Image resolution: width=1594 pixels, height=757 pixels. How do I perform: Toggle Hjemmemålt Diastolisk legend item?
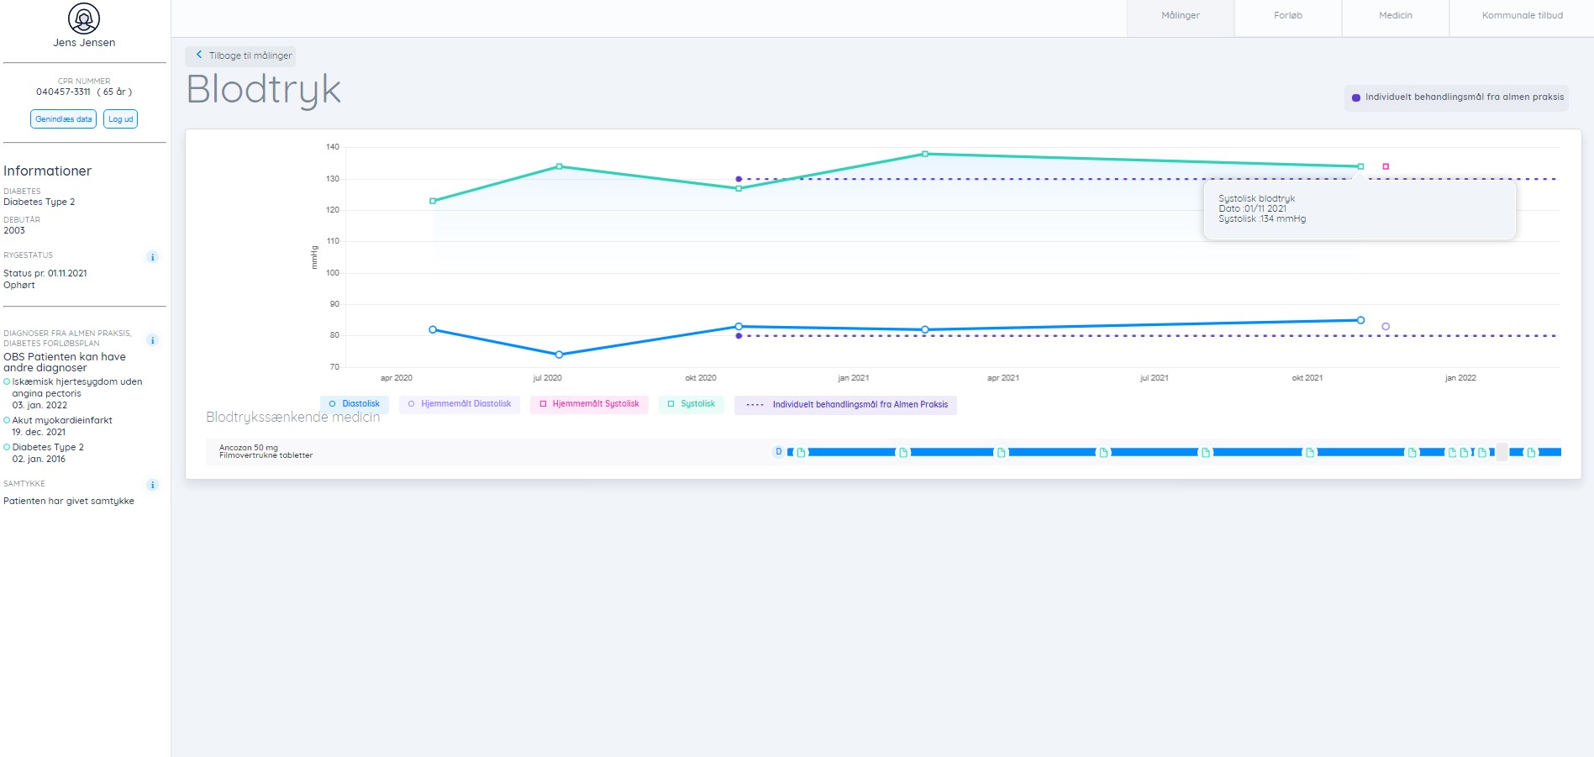[459, 404]
